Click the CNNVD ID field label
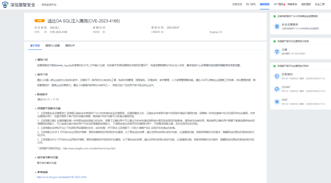The width and height of the screenshot is (331, 183). click(x=158, y=32)
